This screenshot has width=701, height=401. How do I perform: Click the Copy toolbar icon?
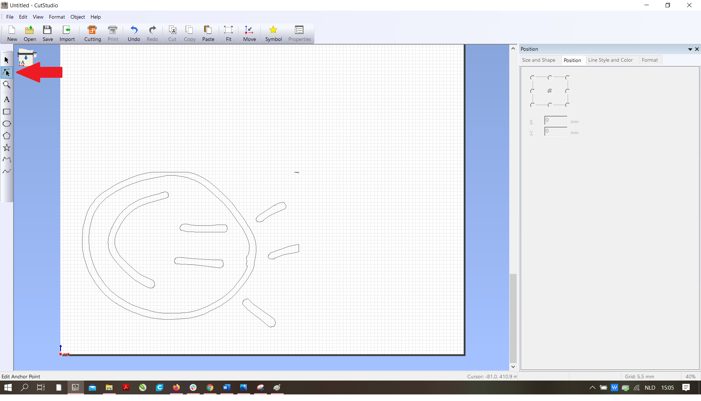(189, 34)
